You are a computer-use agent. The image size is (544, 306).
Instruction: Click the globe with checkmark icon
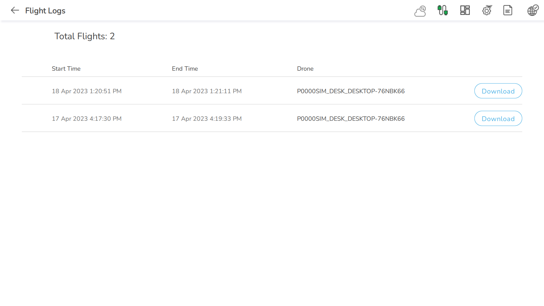coord(532,11)
